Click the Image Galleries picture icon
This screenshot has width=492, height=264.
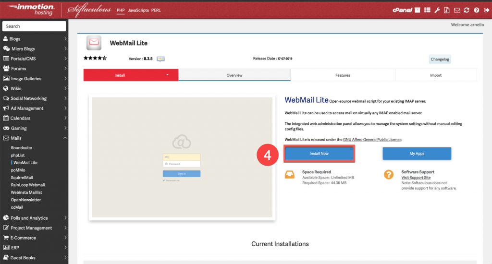point(6,78)
